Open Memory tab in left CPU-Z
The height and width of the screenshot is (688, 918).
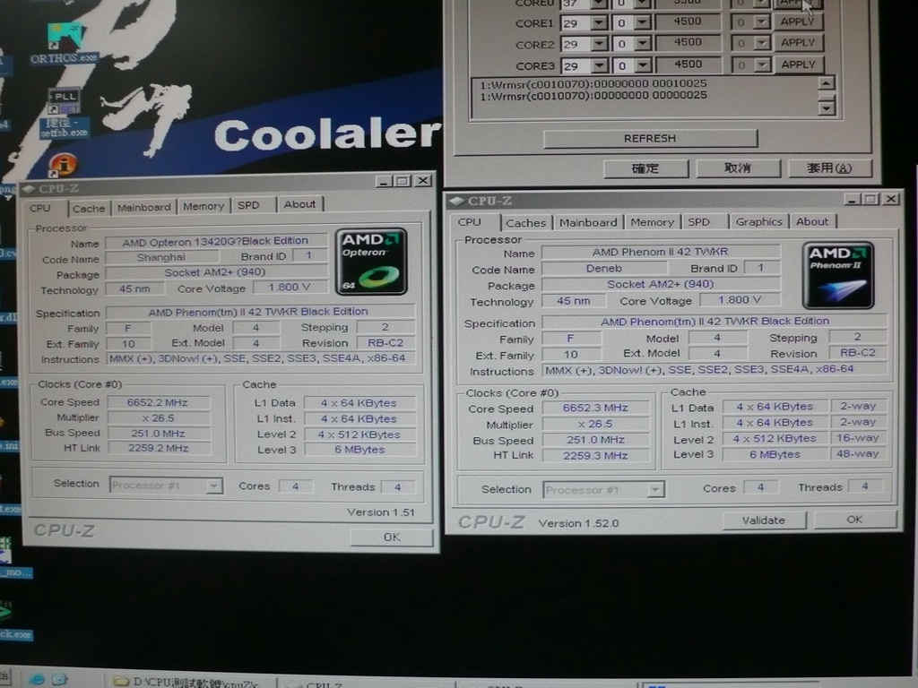coord(204,206)
